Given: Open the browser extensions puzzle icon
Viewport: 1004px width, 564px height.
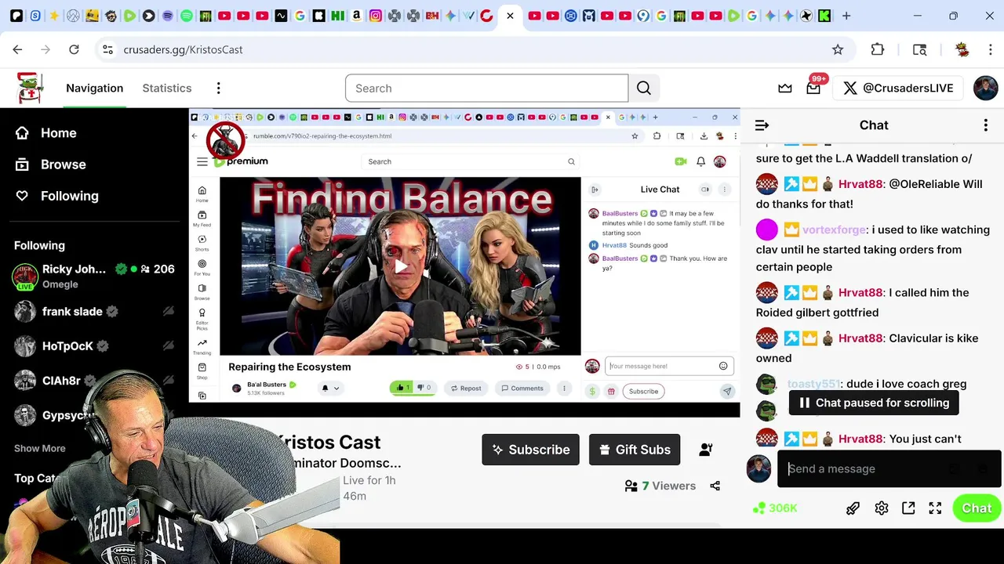Looking at the screenshot, I should click(x=878, y=49).
